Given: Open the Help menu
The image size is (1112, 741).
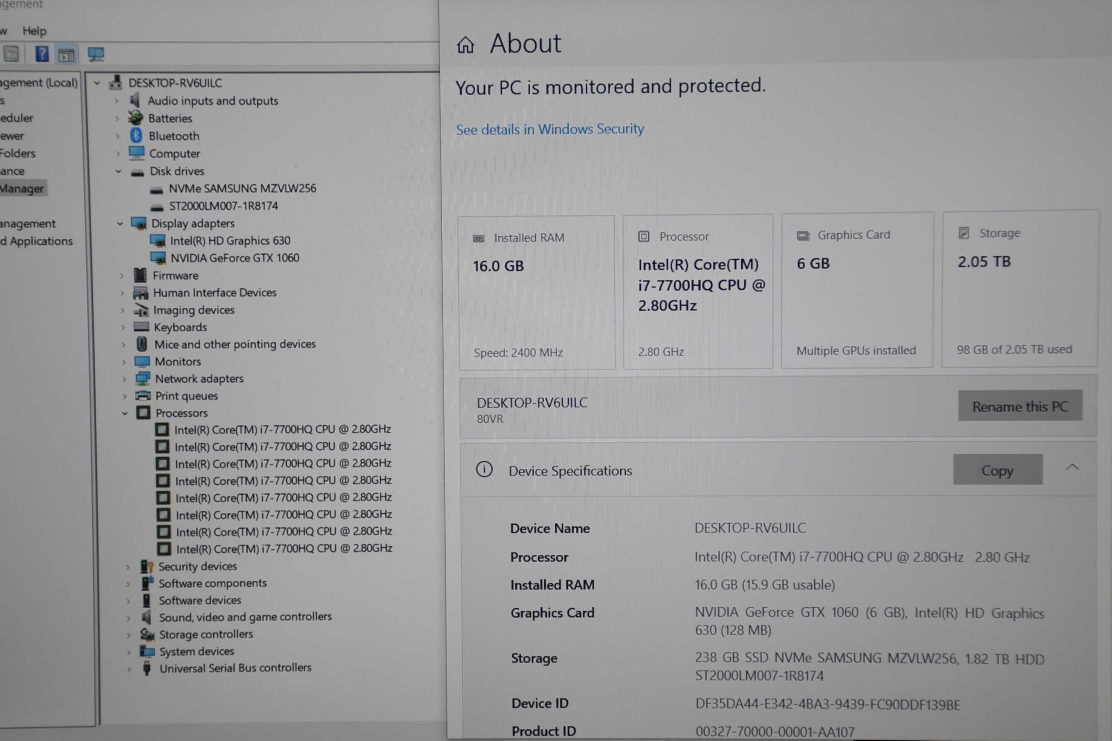Looking at the screenshot, I should (x=34, y=31).
